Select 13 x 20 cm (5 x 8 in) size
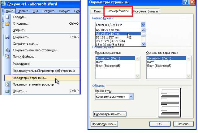 click(x=118, y=45)
